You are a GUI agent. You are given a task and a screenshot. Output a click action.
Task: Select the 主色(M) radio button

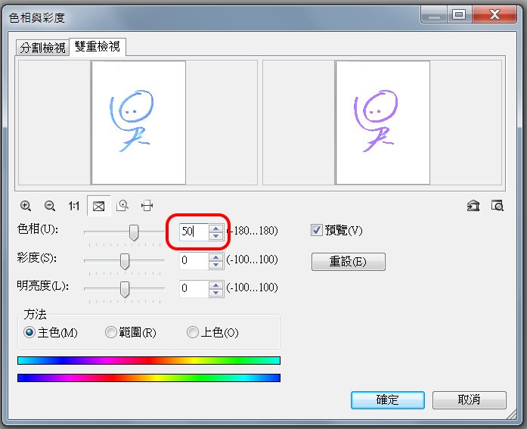pyautogui.click(x=29, y=332)
